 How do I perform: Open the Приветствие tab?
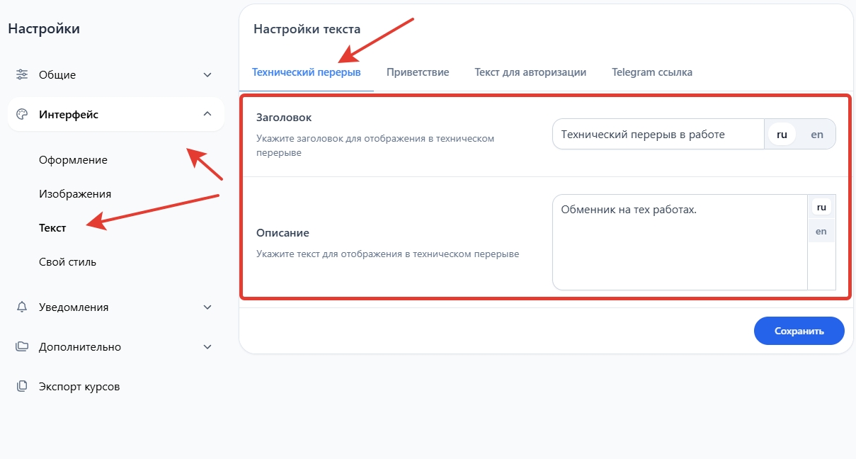(418, 72)
